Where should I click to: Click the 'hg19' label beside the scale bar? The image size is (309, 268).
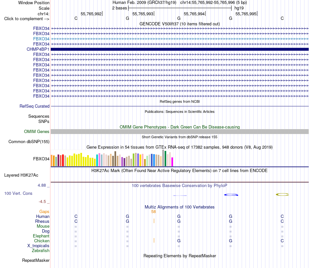tap(239, 8)
